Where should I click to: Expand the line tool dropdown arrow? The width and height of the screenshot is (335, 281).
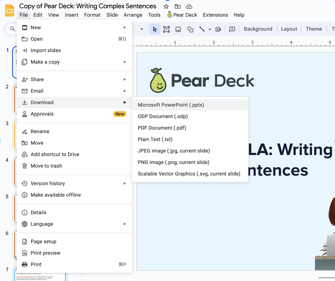click(209, 29)
